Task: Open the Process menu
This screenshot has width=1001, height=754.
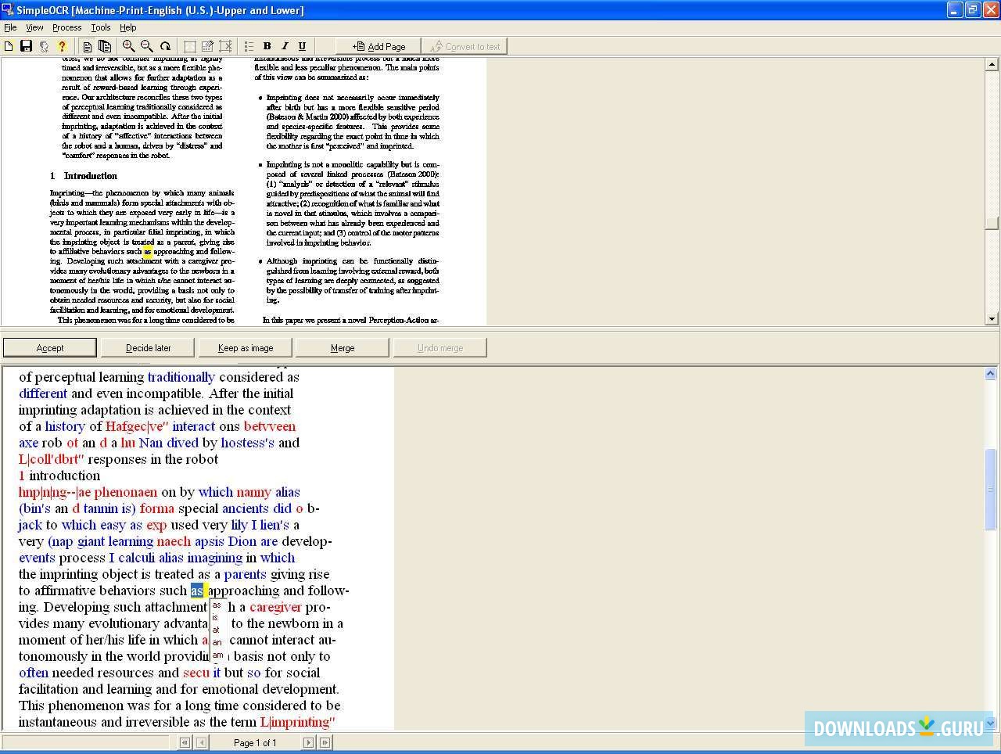Action: coord(66,27)
